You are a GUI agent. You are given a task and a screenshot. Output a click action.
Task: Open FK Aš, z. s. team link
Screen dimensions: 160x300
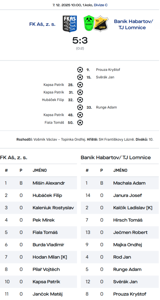pyautogui.click(x=42, y=24)
